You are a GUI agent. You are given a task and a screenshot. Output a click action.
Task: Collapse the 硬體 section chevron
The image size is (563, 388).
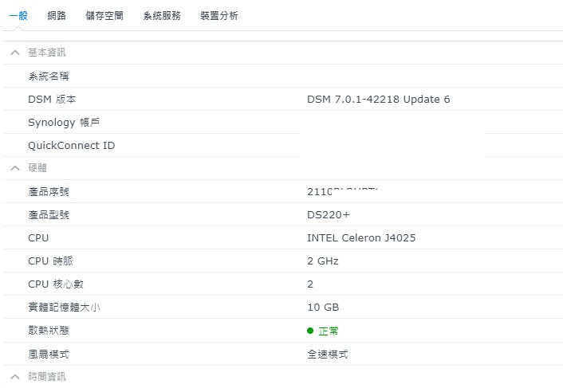click(15, 168)
